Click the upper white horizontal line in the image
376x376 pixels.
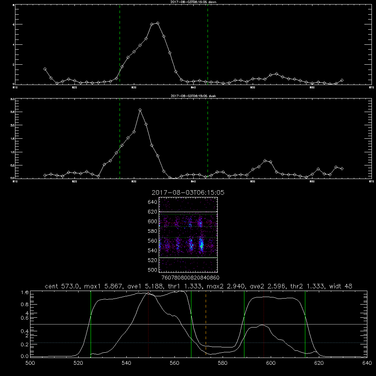[188, 212]
